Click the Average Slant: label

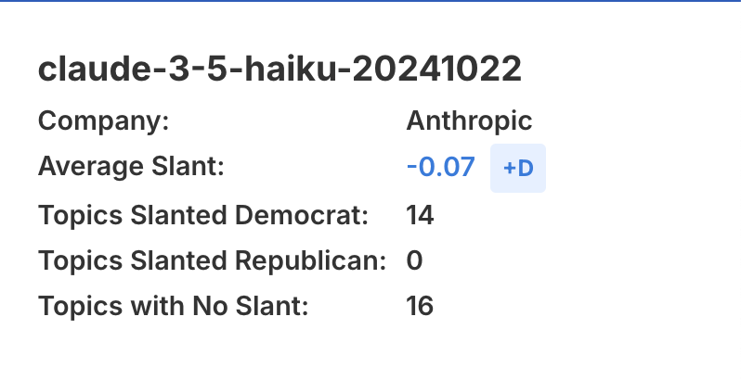(132, 167)
